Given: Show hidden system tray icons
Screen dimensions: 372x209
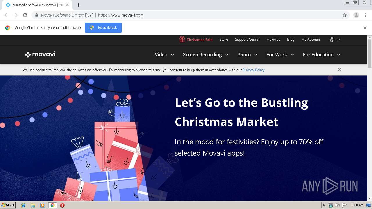Looking at the screenshot, I should 324,205.
